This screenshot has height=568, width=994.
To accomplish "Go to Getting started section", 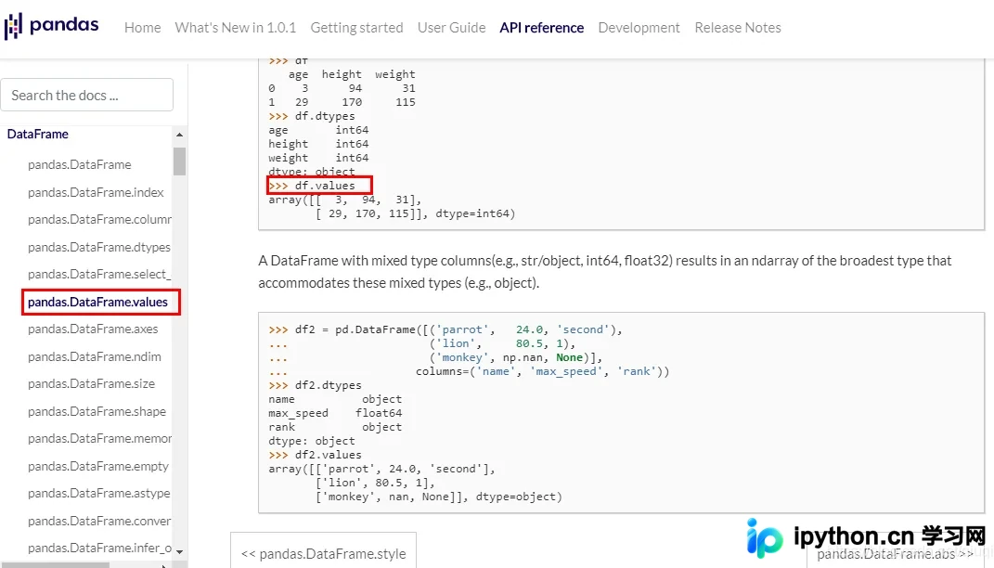I will (356, 28).
